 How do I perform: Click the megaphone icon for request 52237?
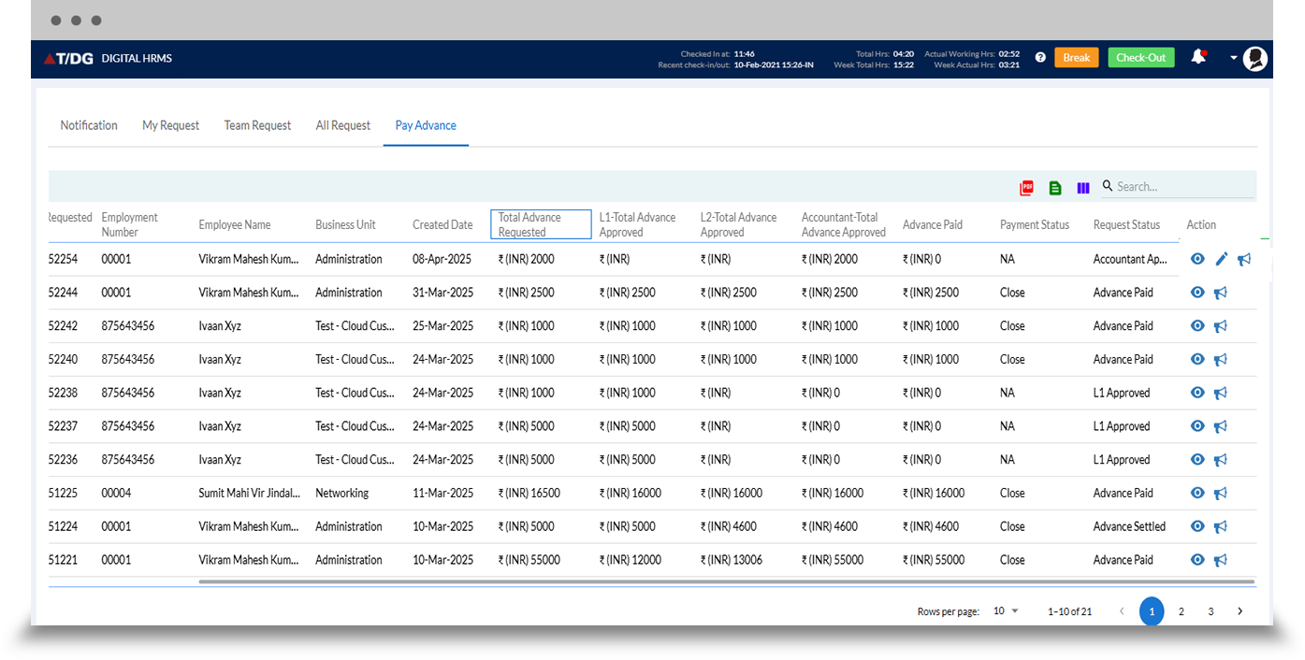click(1221, 427)
